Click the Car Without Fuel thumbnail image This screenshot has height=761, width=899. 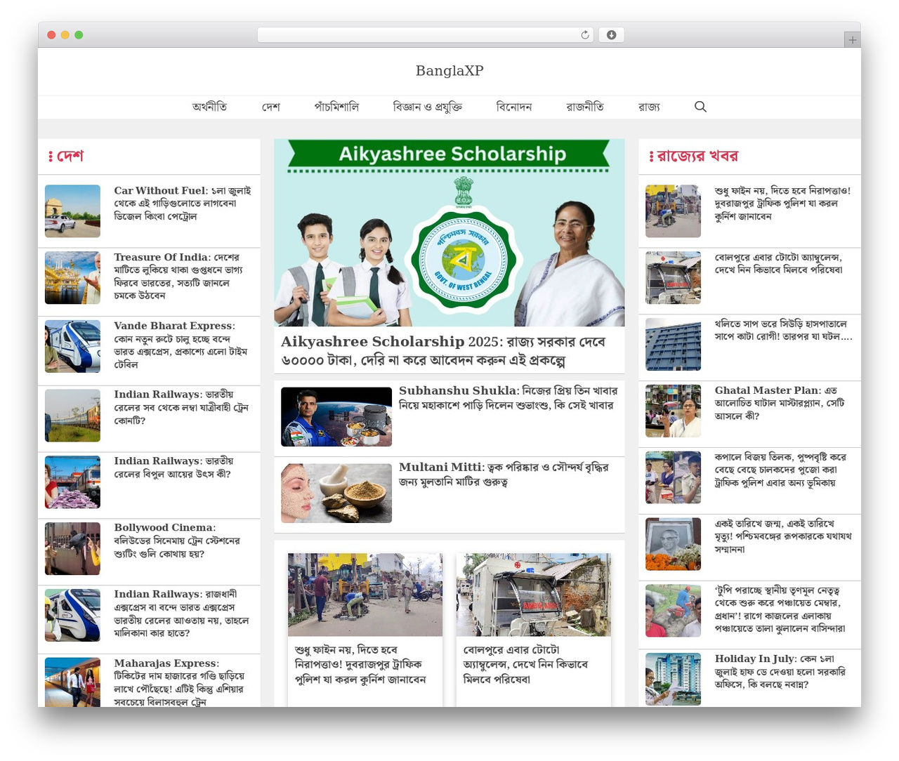click(72, 211)
